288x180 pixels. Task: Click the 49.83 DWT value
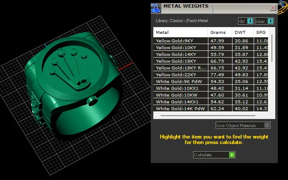(x=241, y=75)
